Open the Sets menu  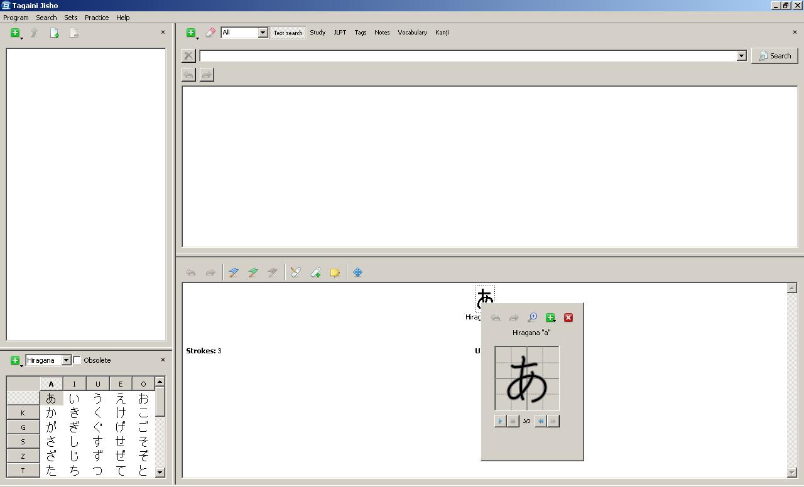coord(71,18)
